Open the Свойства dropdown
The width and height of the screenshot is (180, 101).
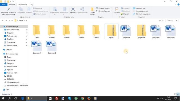pos(117,14)
